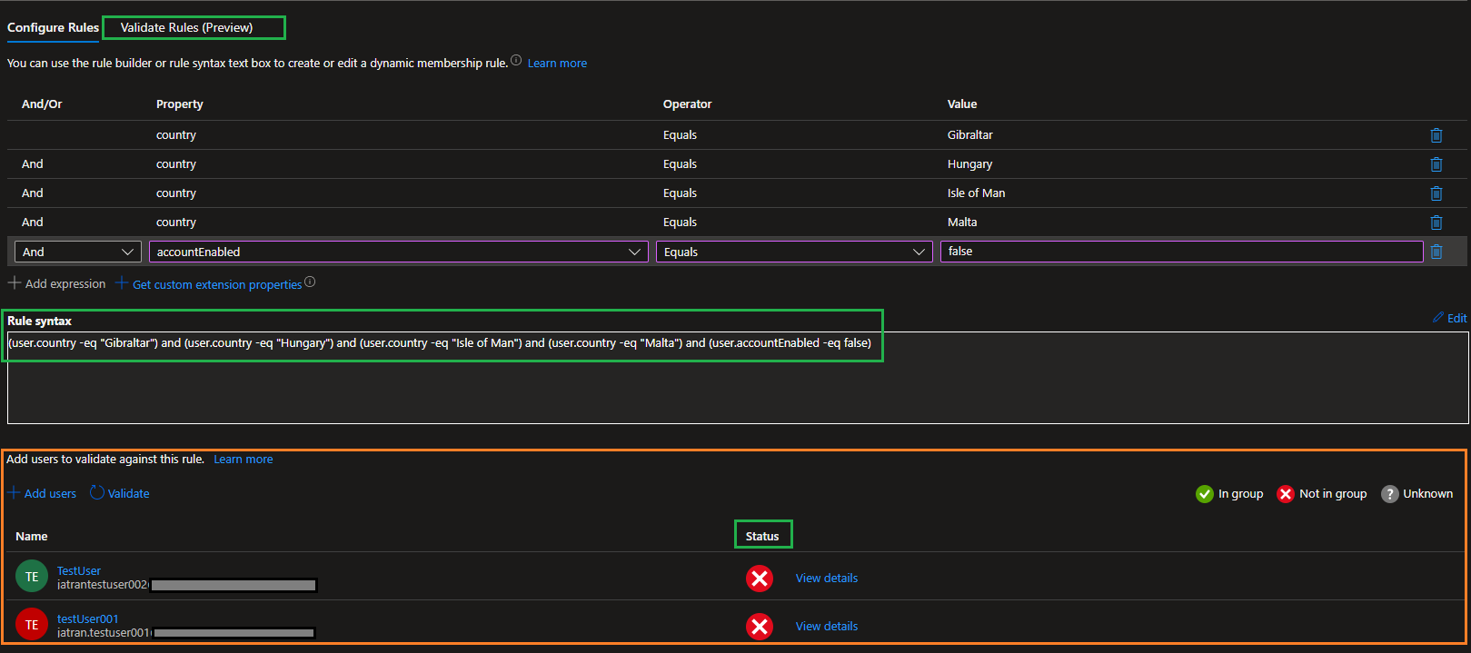Open the accountEnabled property dropdown
1471x653 pixels.
(399, 252)
